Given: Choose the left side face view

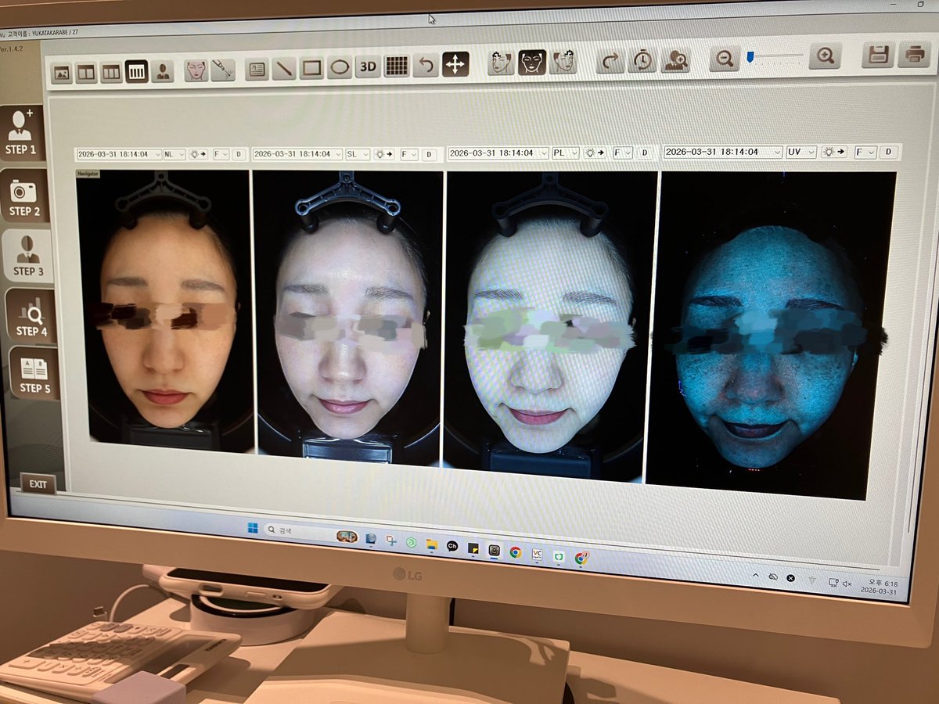Looking at the screenshot, I should pyautogui.click(x=501, y=63).
